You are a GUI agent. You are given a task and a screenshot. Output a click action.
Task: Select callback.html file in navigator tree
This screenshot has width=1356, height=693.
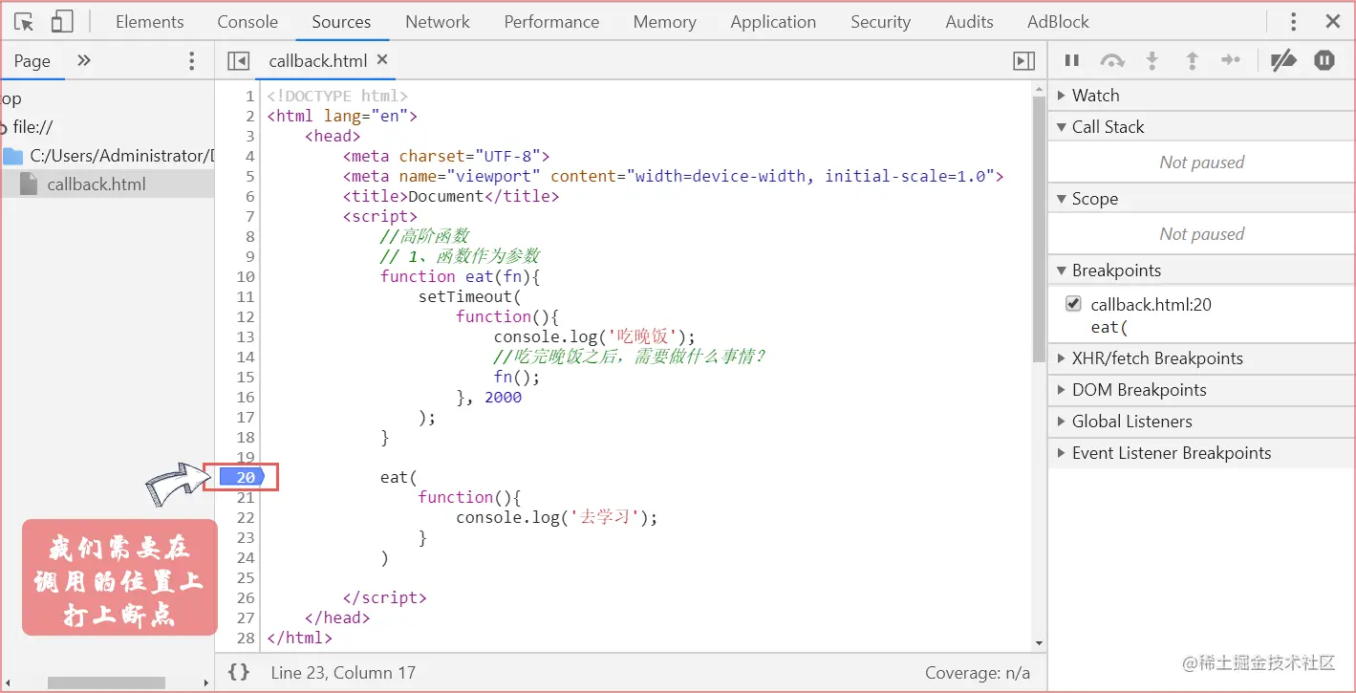[x=97, y=184]
